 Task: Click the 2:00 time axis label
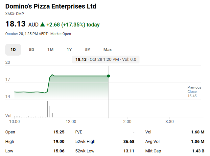point(127,122)
